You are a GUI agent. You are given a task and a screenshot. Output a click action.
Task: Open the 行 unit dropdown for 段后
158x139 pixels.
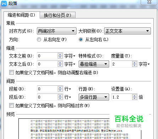click(x=68, y=97)
